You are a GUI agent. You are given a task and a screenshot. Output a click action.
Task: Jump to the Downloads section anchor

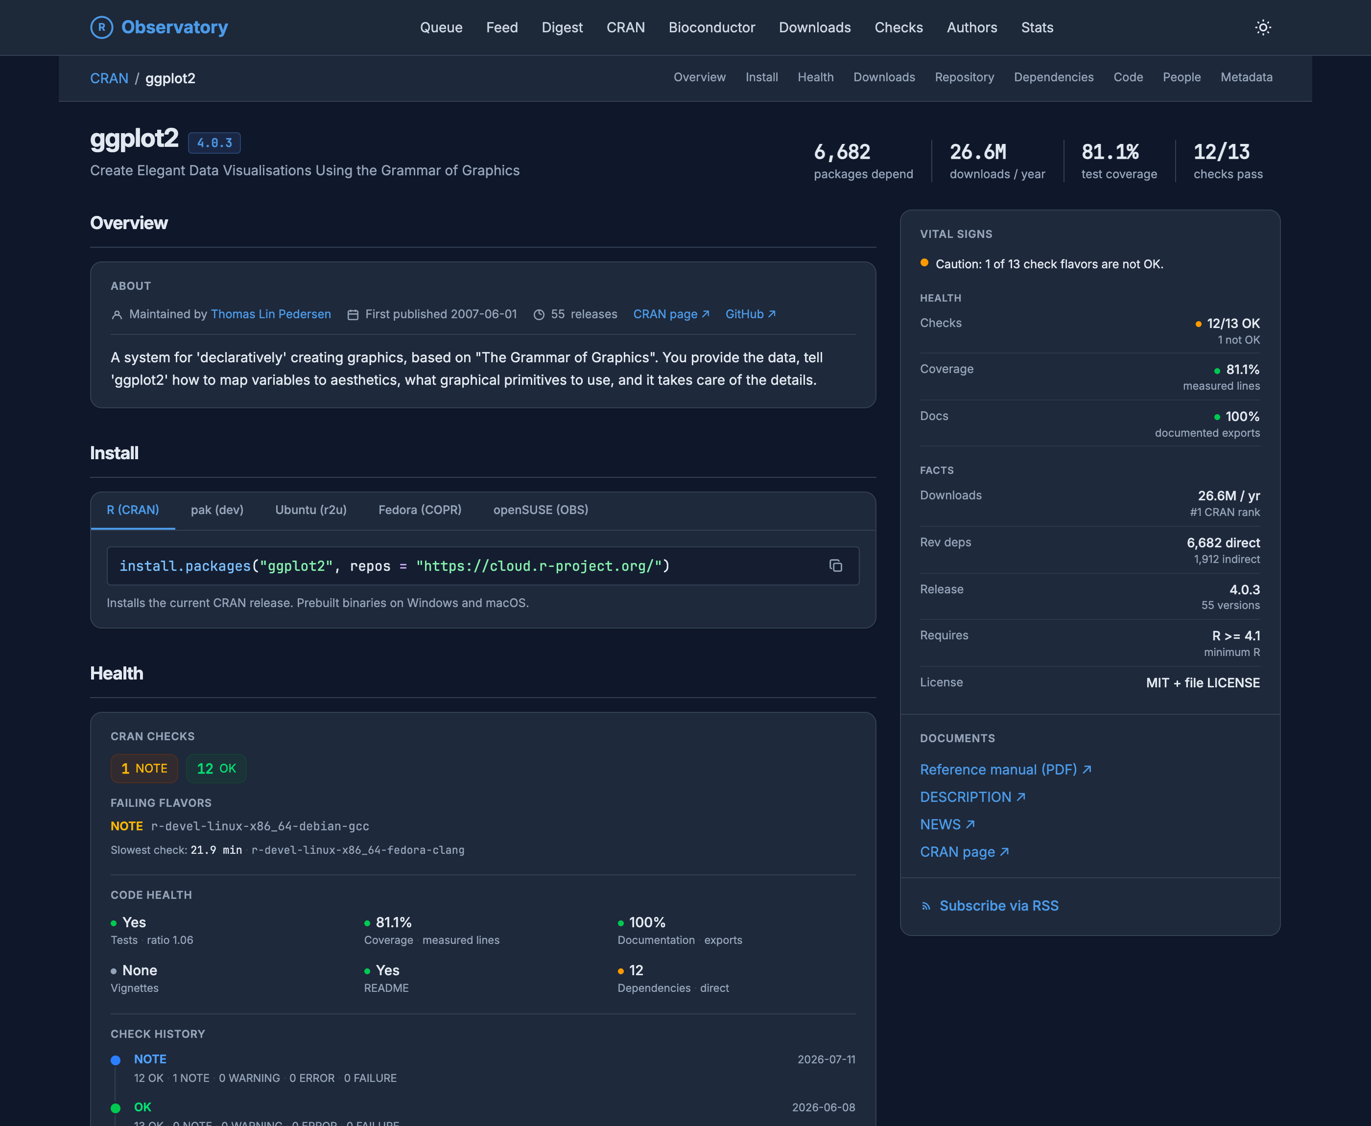pyautogui.click(x=884, y=77)
